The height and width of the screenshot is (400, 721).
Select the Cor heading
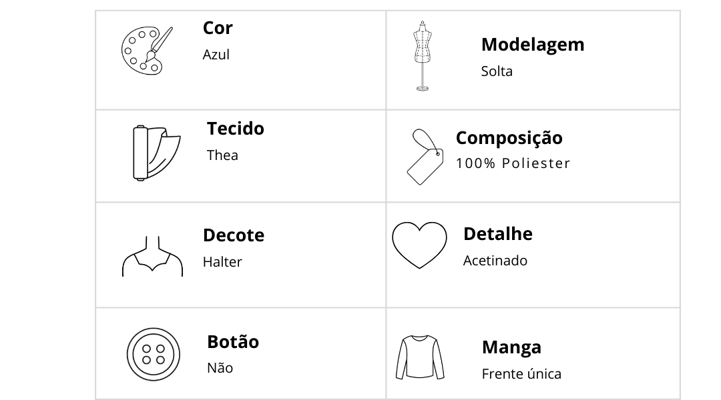point(218,28)
